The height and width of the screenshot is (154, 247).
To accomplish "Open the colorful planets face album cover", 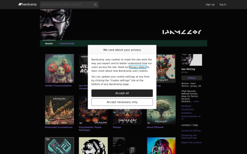I will 166,68.
